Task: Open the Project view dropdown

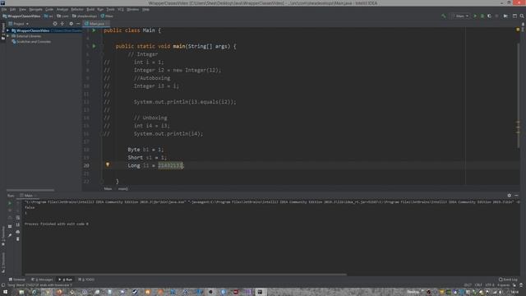Action: pyautogui.click(x=19, y=24)
